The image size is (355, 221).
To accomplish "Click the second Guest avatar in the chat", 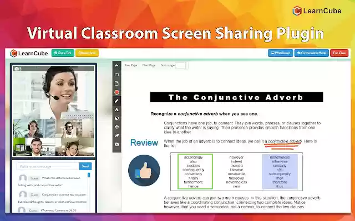I will tap(23, 194).
